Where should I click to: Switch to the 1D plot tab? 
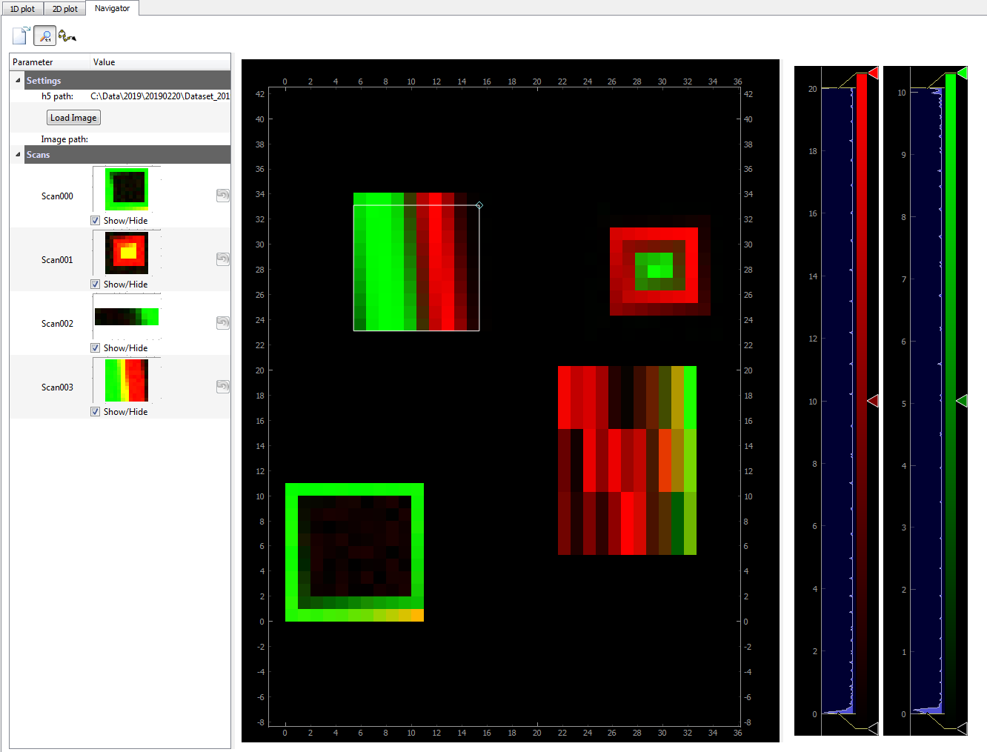(22, 9)
